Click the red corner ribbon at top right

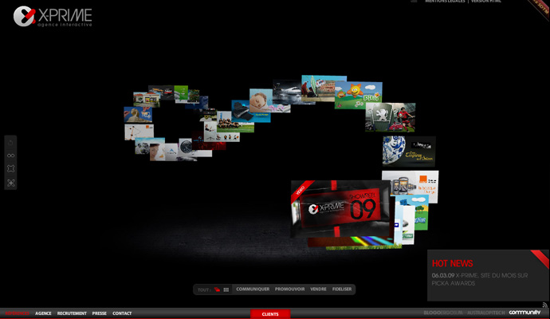(540, 9)
